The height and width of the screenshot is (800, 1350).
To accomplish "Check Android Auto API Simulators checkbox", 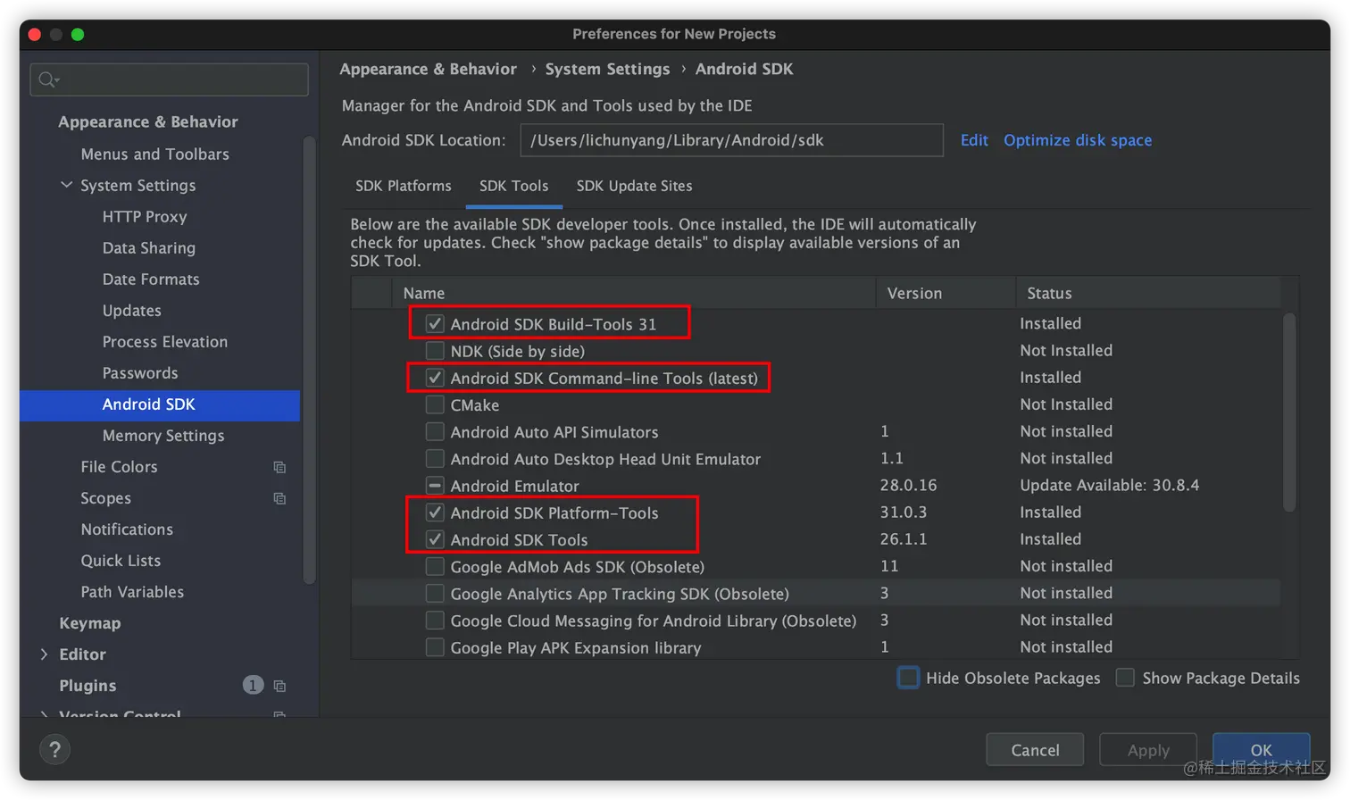I will (435, 431).
